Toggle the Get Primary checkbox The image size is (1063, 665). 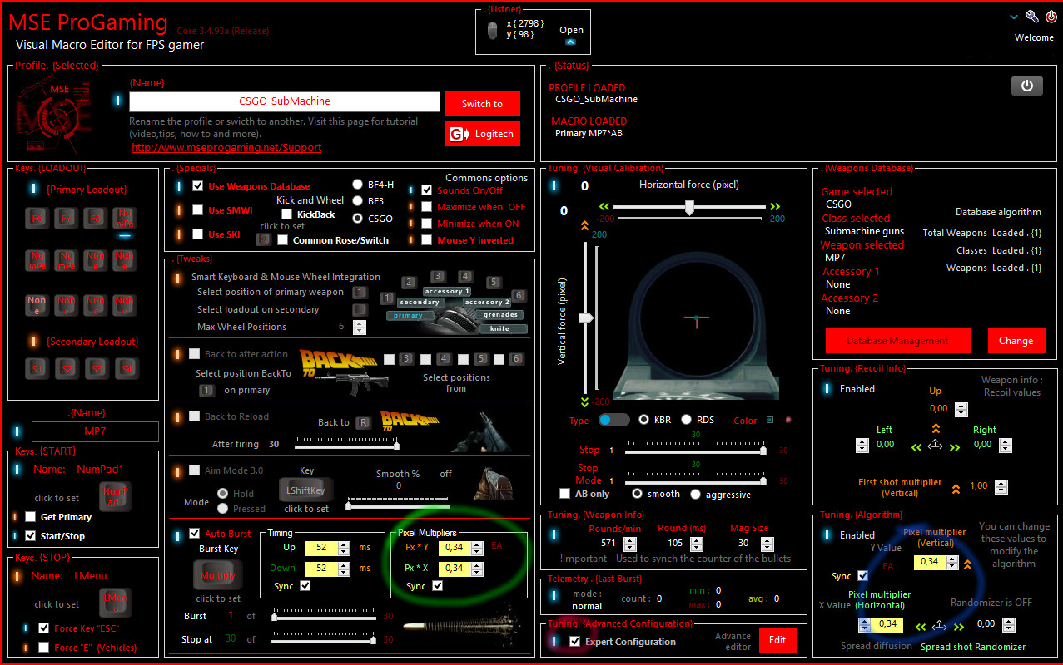pos(31,517)
